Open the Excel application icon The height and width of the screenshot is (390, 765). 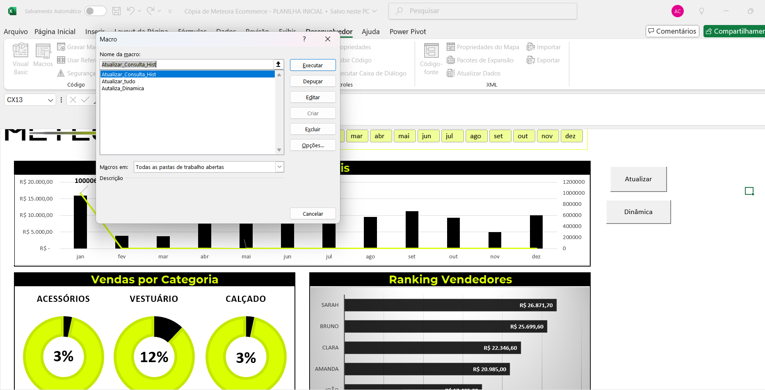coord(12,11)
